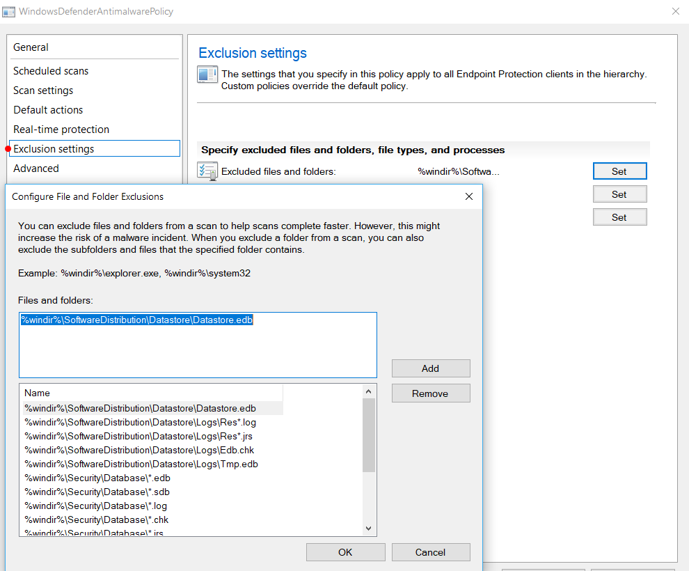Click the Add button
This screenshot has width=689, height=571.
tap(431, 368)
